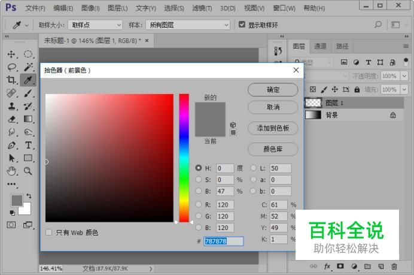The image size is (414, 275).
Task: Select the Sponge tool
Action: (28, 132)
